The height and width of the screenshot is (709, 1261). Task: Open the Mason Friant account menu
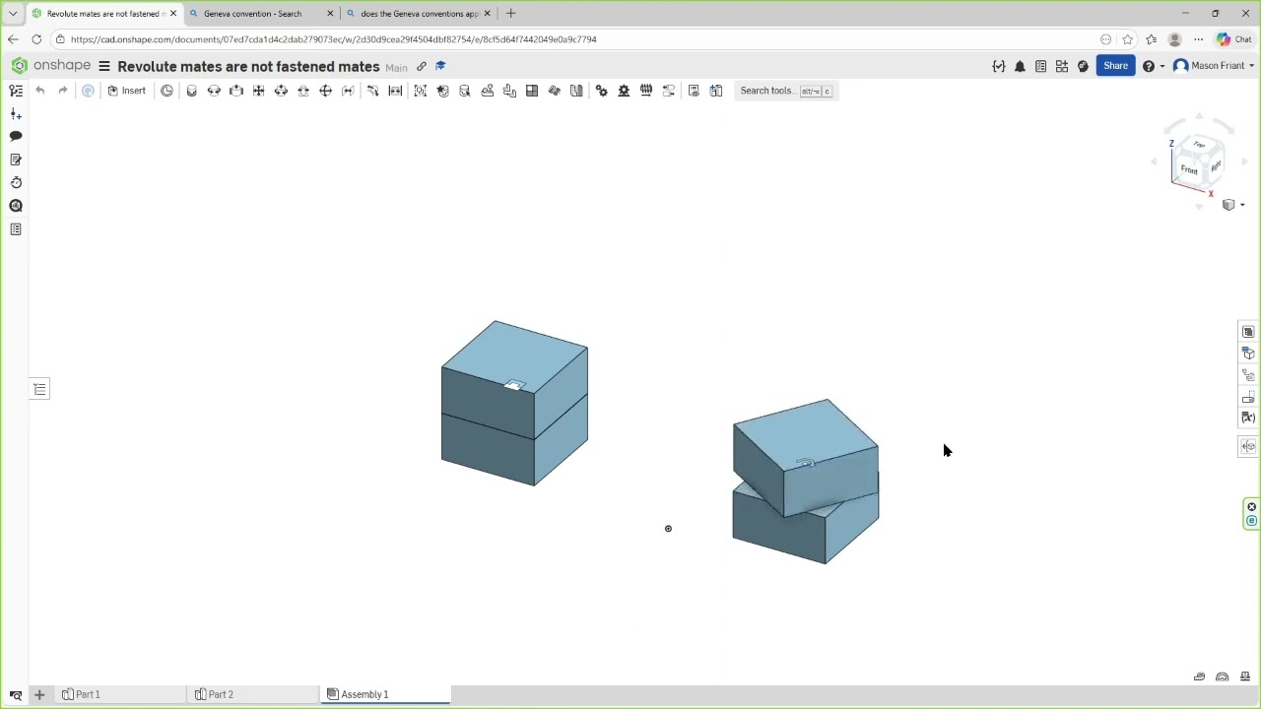click(1214, 66)
